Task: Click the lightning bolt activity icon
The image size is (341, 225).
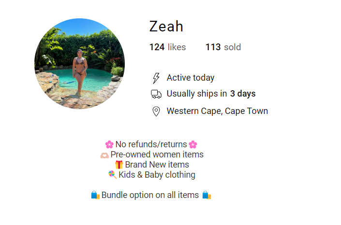Action: tap(156, 78)
